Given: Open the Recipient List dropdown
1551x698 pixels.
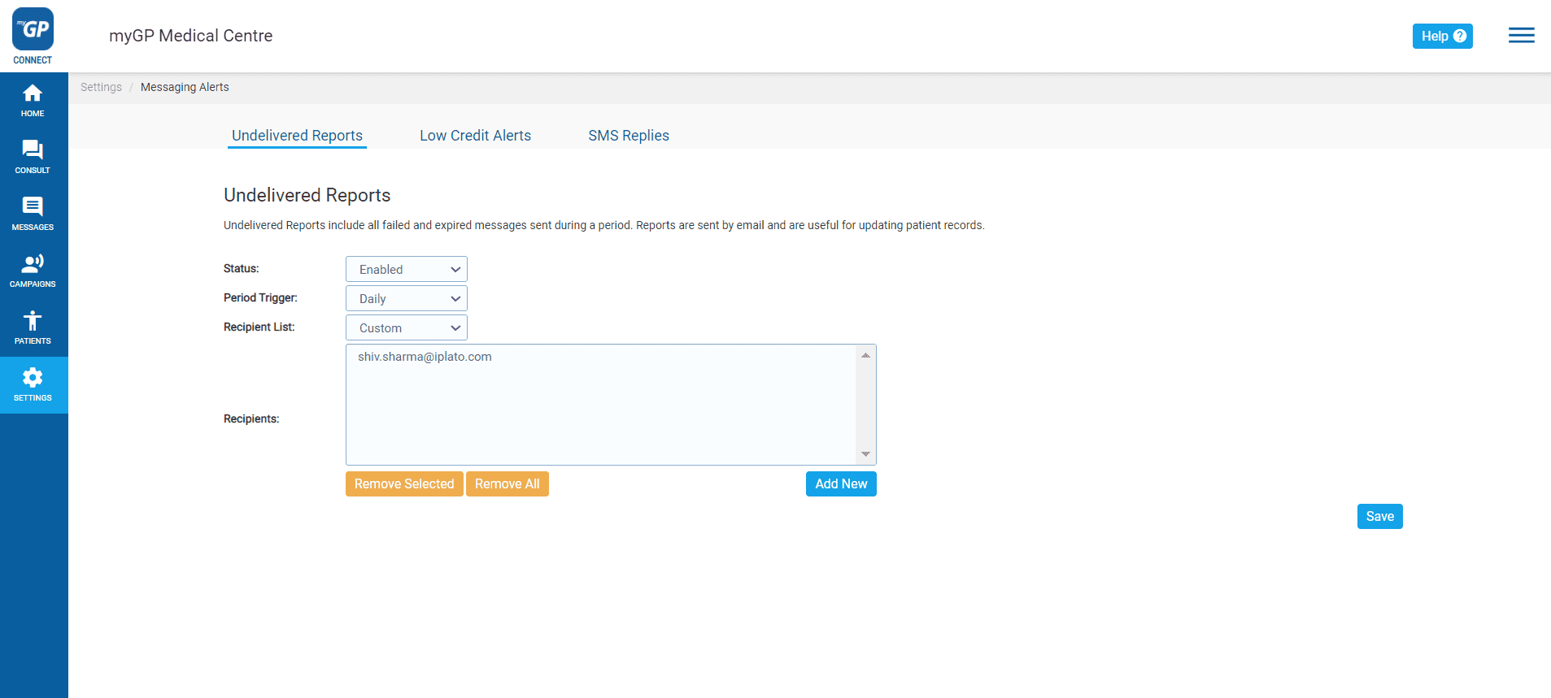Looking at the screenshot, I should [406, 328].
